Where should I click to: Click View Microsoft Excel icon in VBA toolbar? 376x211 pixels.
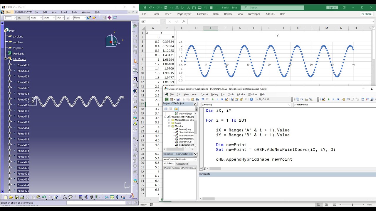tap(167, 99)
